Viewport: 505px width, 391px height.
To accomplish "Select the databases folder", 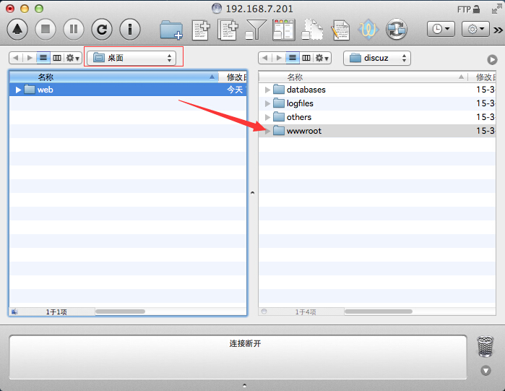I will pos(306,90).
